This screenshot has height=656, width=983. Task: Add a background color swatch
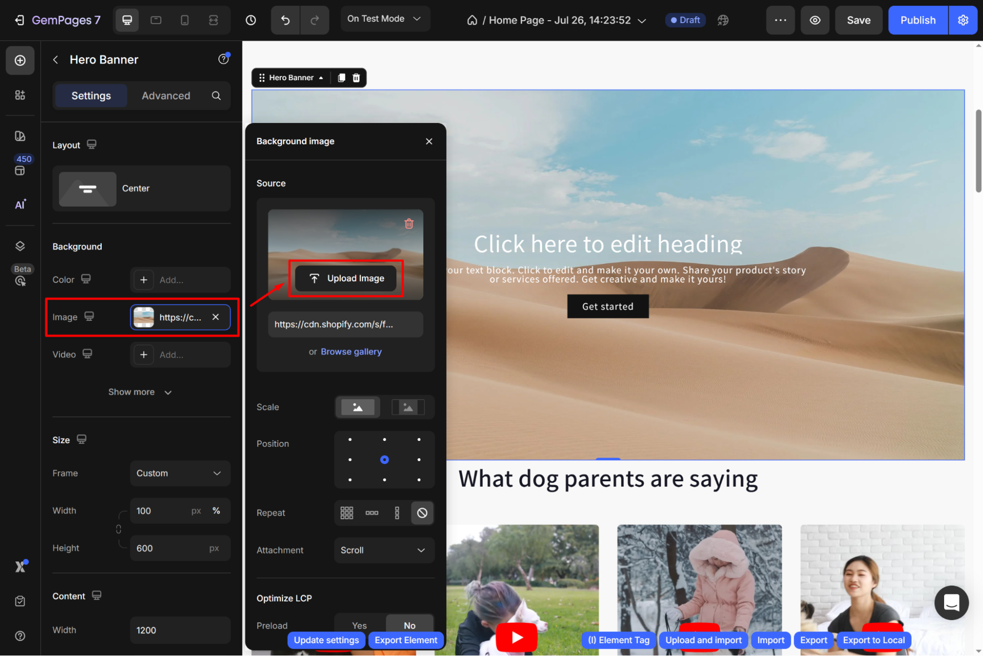pos(144,280)
